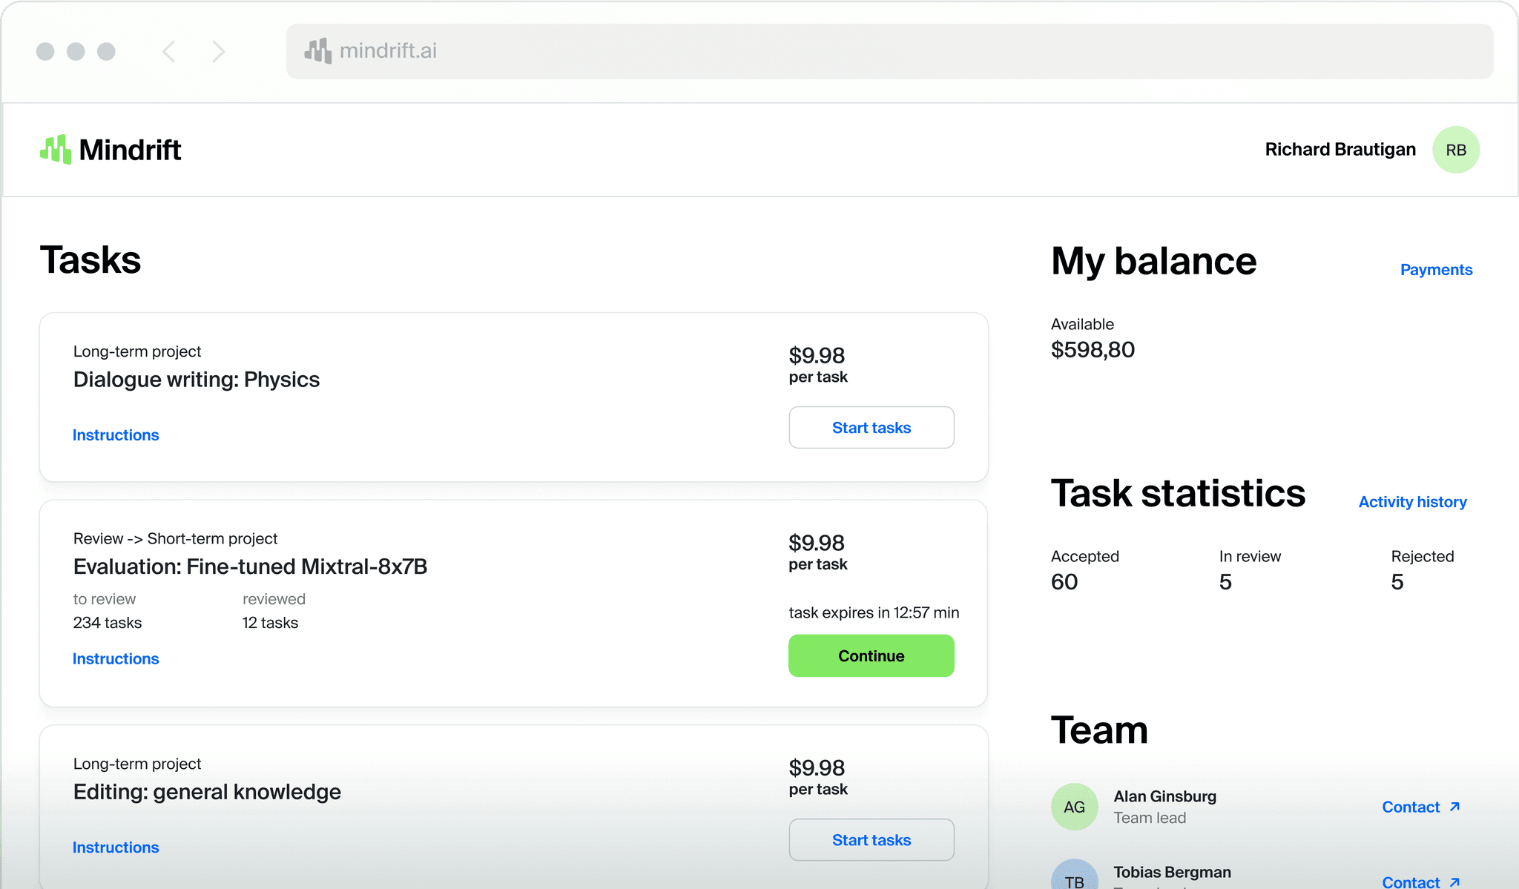
Task: Open the Payments link
Action: [x=1436, y=270]
